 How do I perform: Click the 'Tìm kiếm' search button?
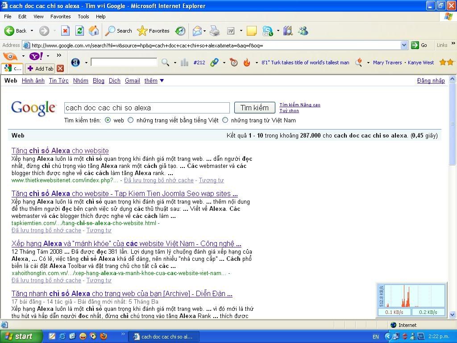254,108
